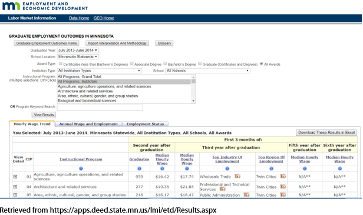Click Top Region Of Employment column header link
This screenshot has width=363, height=215.
point(271,159)
